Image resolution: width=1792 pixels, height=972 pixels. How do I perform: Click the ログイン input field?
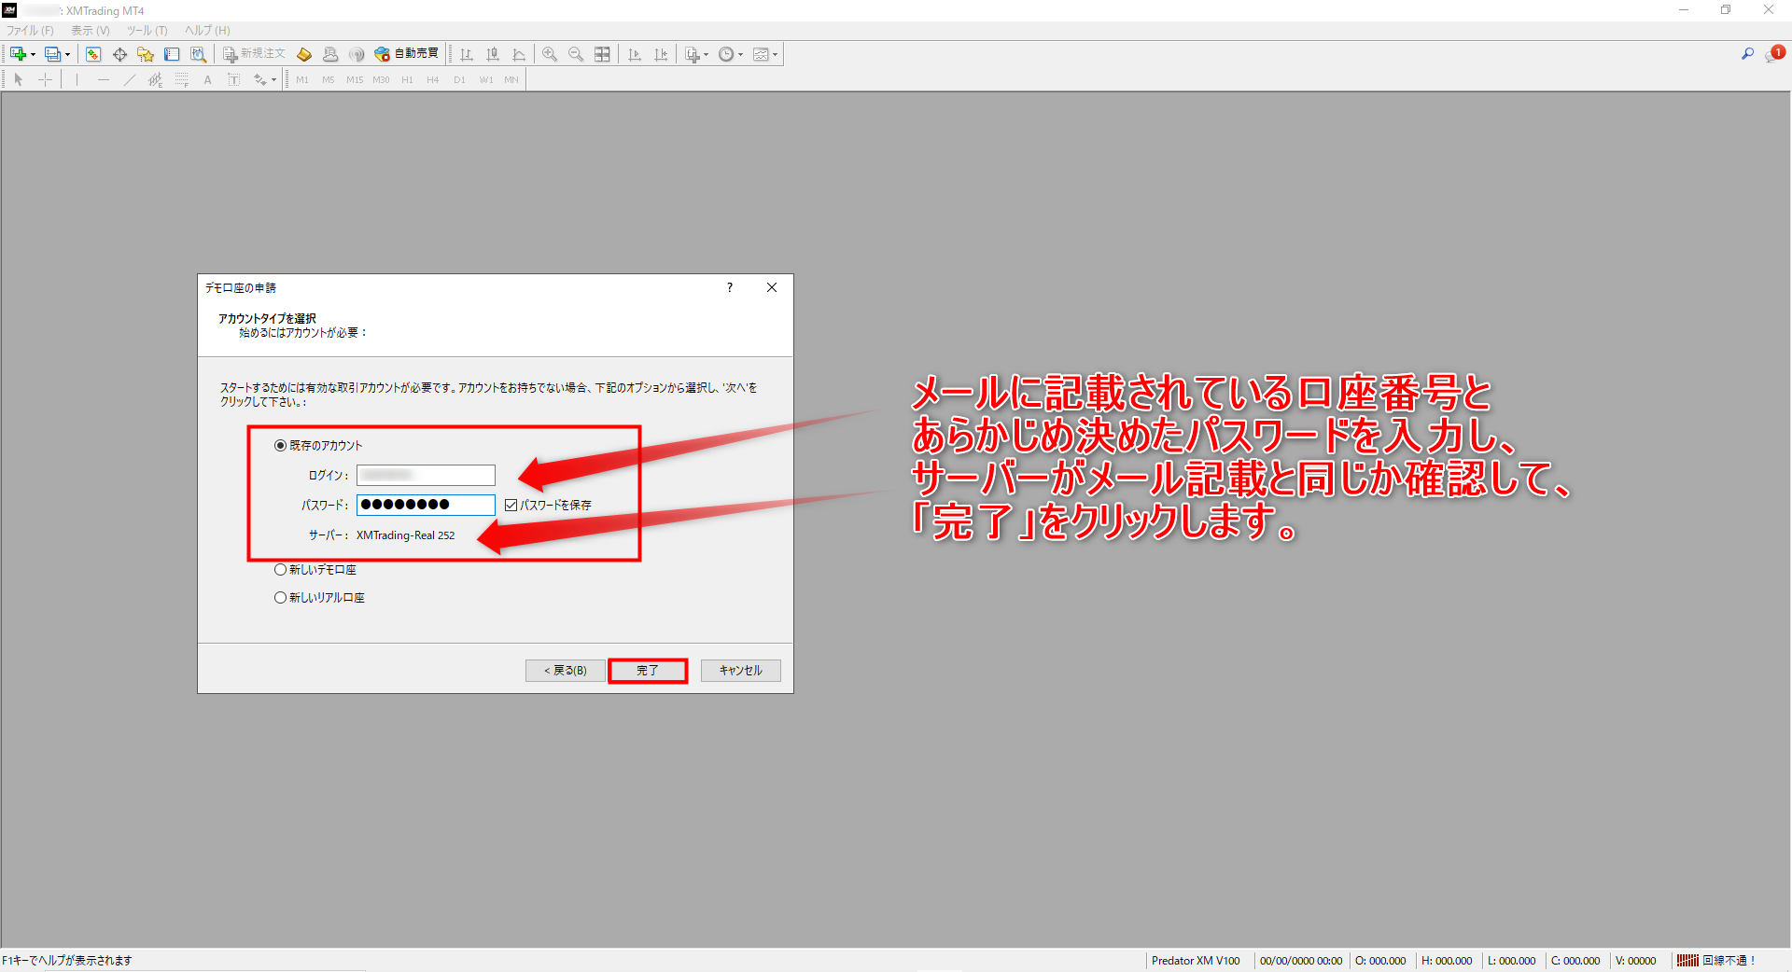426,476
